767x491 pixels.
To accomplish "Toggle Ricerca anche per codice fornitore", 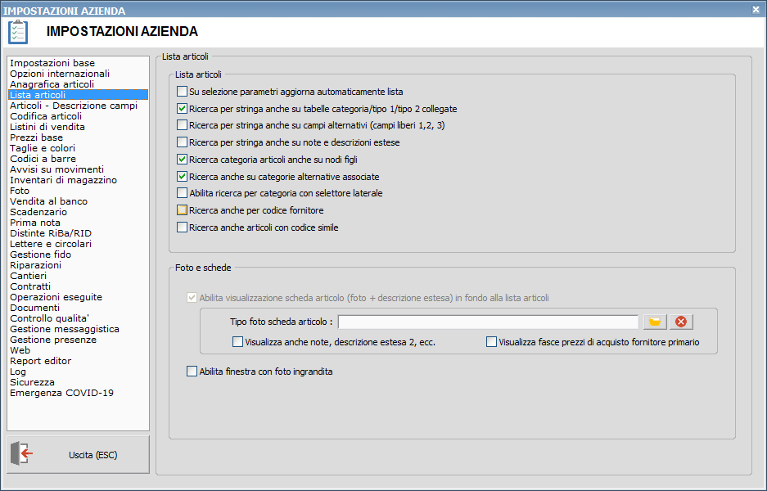I will click(x=183, y=210).
